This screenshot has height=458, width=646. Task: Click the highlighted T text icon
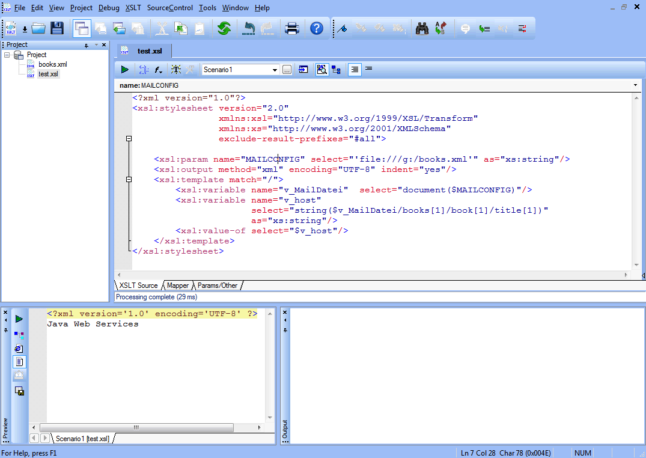click(176, 70)
